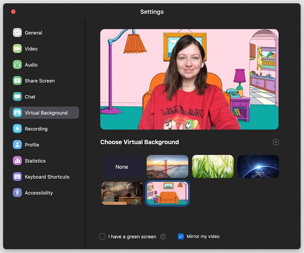304x253 pixels.
Task: Select the Golden Gate Bridge background
Action: tap(167, 167)
